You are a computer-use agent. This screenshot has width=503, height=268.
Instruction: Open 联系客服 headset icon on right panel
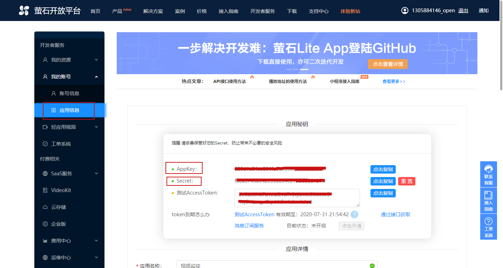tap(488, 169)
